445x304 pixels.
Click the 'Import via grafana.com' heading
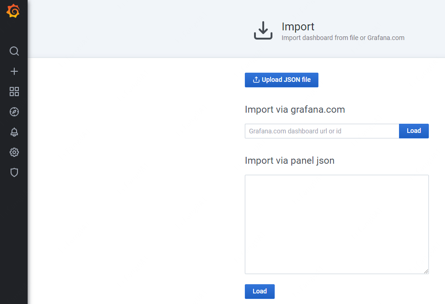[295, 109]
